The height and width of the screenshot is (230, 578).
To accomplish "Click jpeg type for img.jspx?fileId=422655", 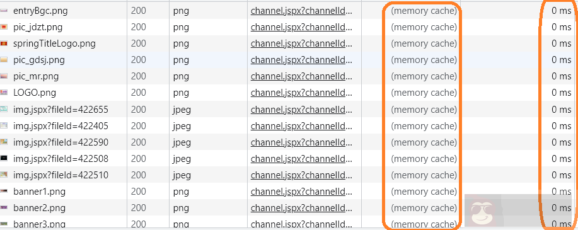I will point(182,110).
